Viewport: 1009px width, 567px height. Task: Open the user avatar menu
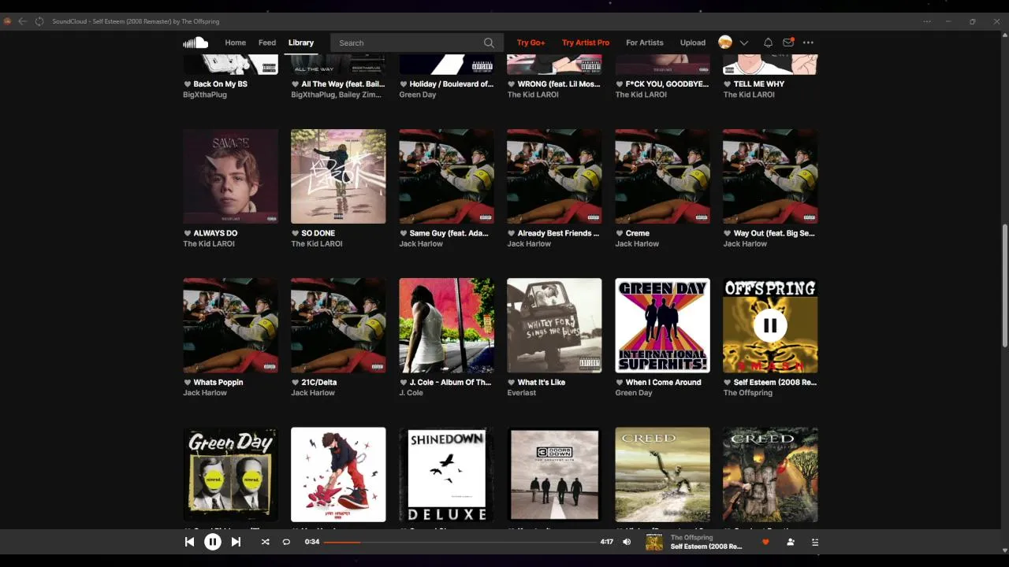pyautogui.click(x=725, y=43)
